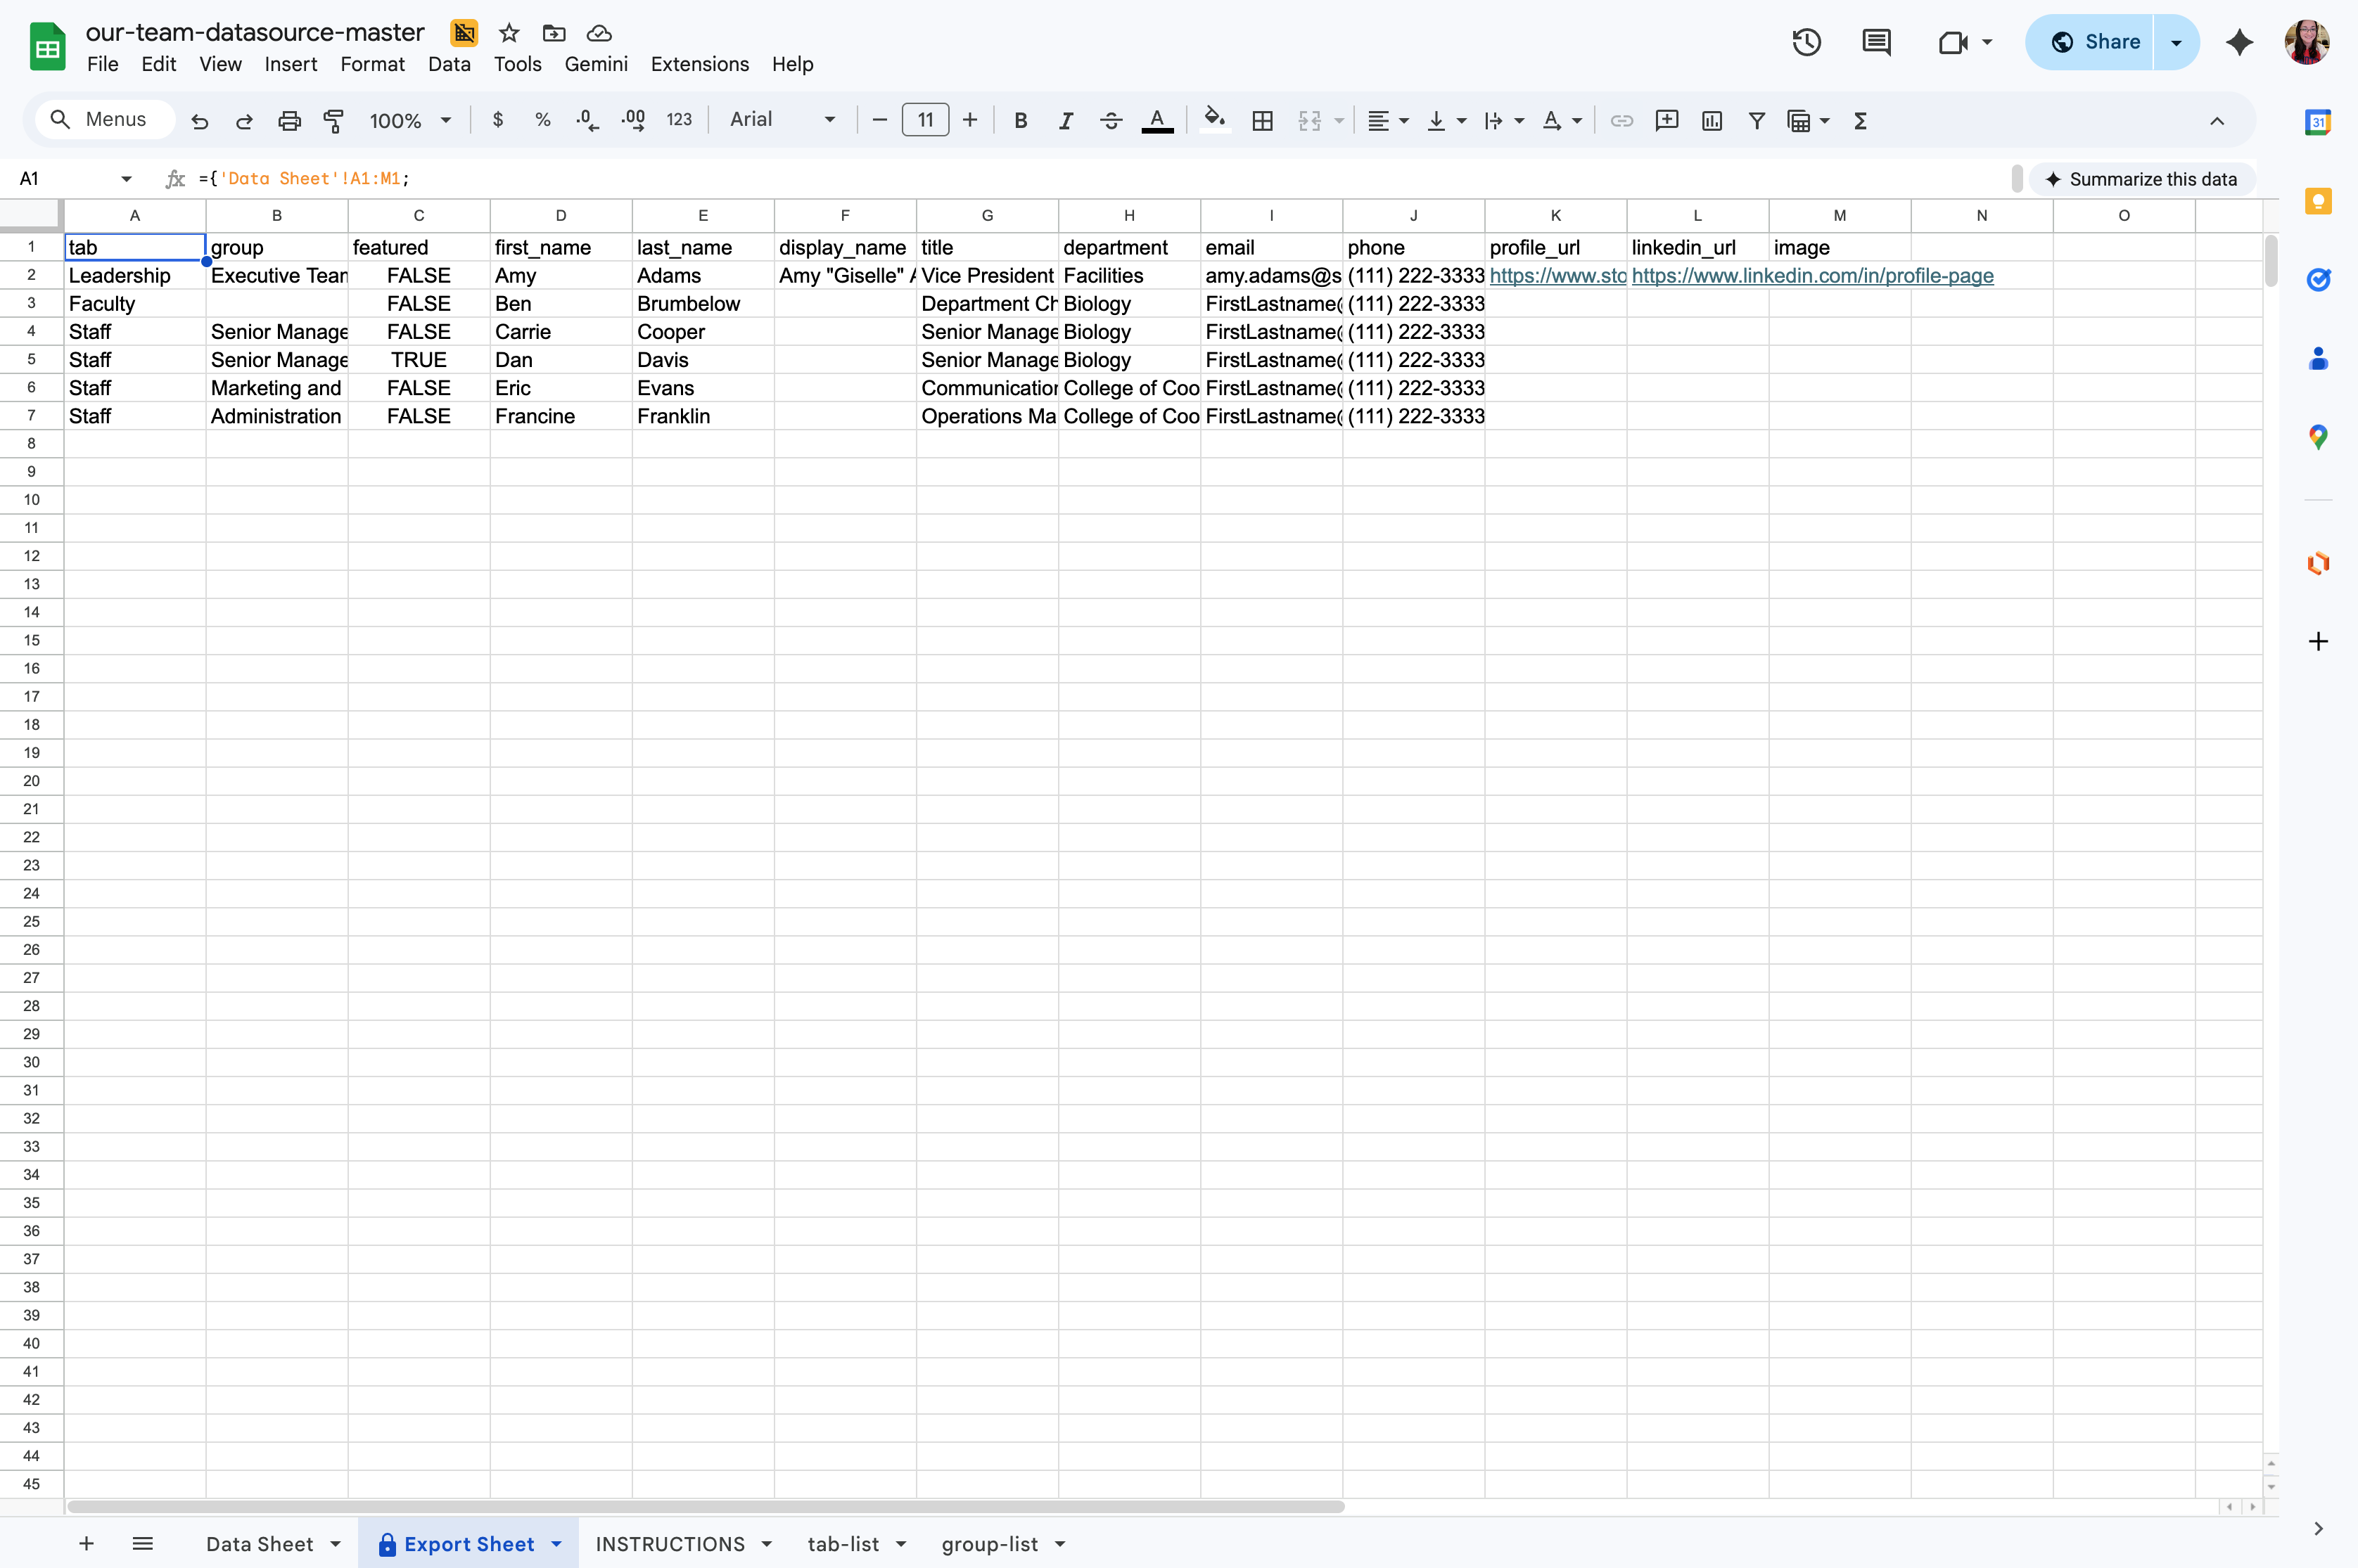Click the font size input field

(925, 120)
